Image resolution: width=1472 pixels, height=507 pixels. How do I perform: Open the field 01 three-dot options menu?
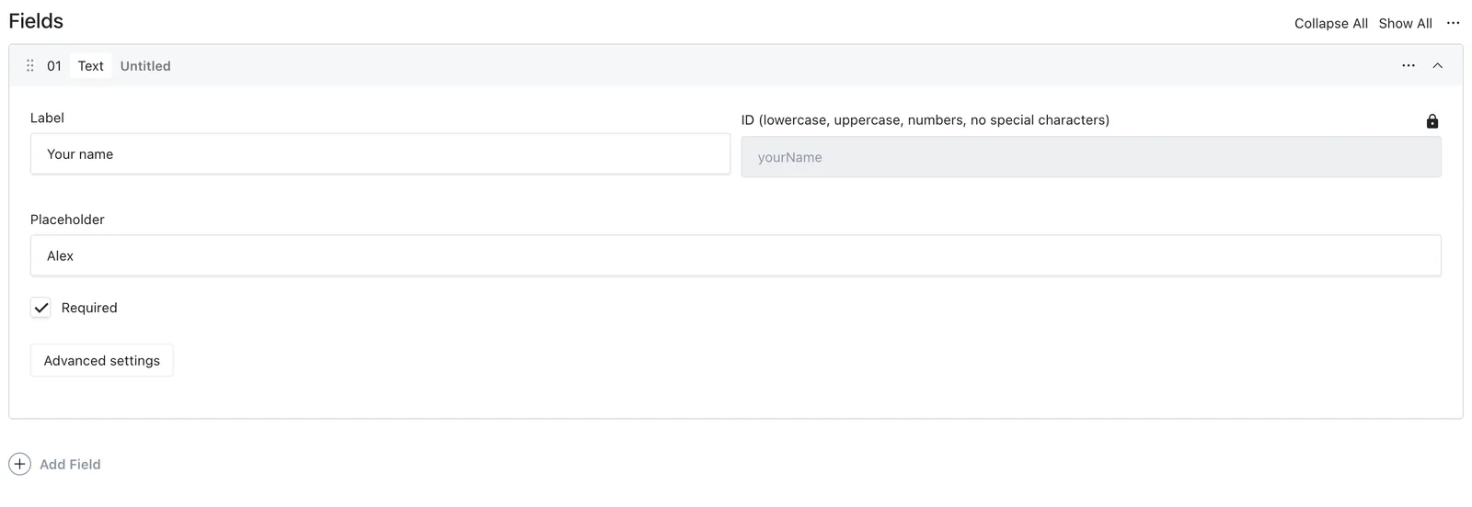point(1409,66)
